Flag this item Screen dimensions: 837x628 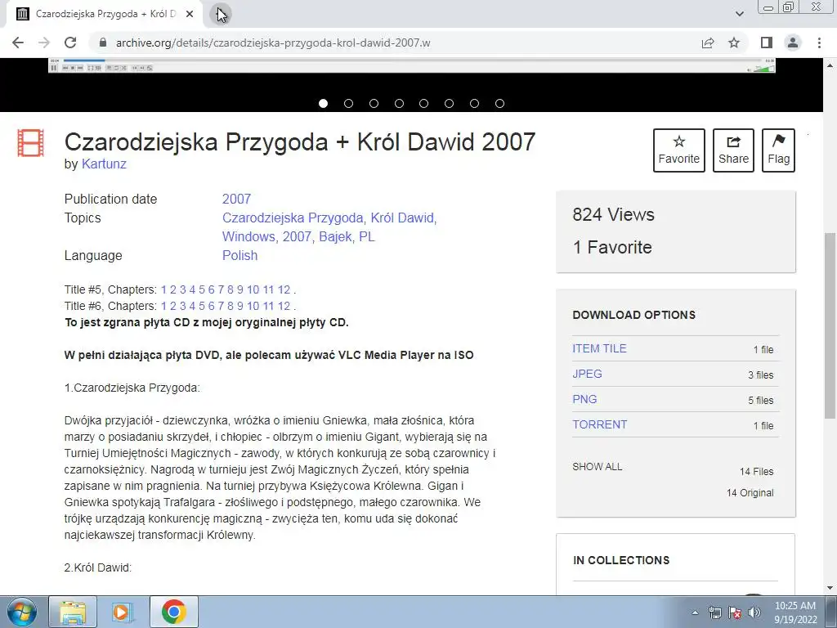coord(778,150)
